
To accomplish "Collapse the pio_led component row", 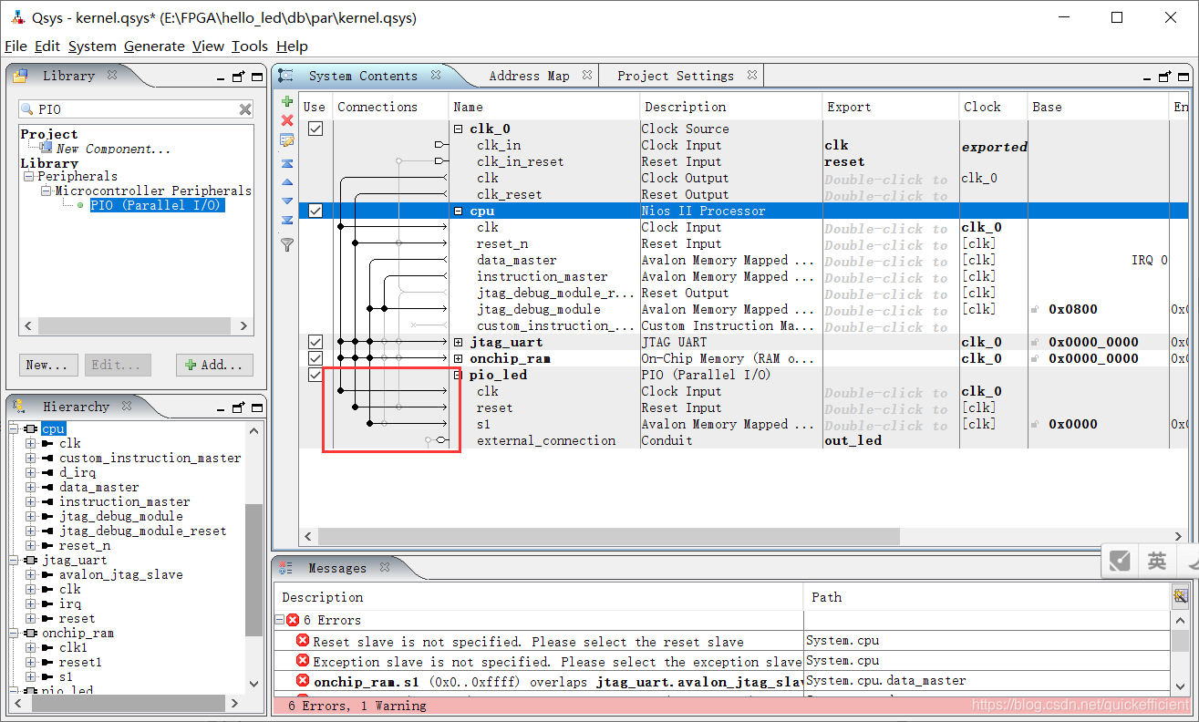I will [x=458, y=375].
